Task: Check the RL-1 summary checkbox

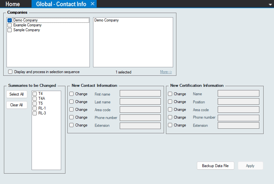Action: click(x=34, y=108)
